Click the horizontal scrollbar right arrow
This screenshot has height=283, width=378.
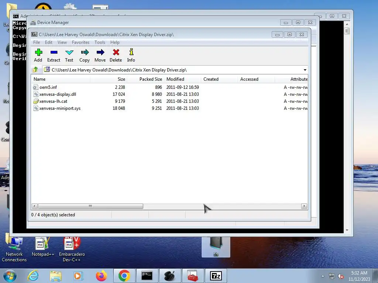304,206
